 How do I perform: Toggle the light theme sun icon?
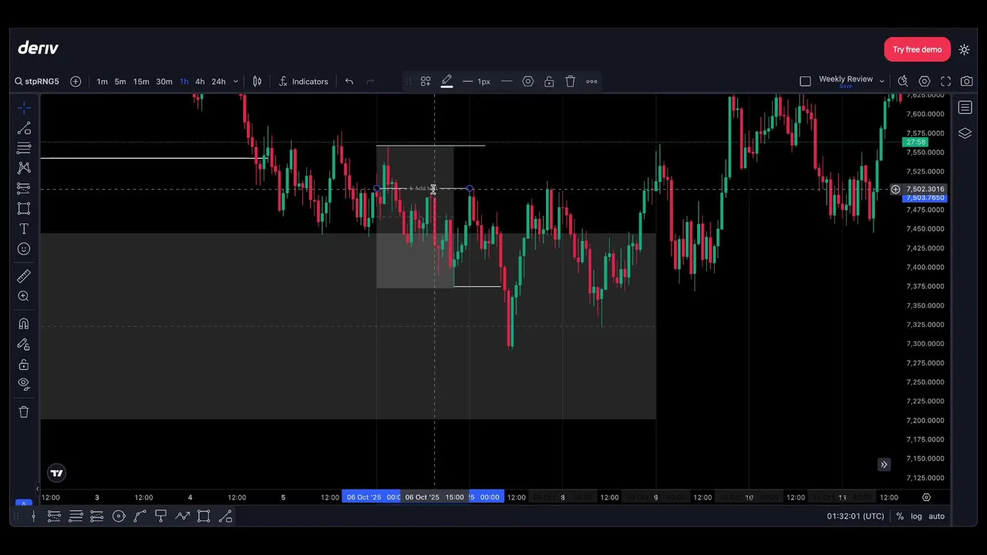coord(965,49)
